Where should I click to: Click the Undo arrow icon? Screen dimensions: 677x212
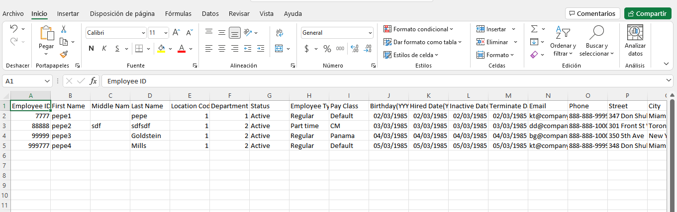click(13, 29)
